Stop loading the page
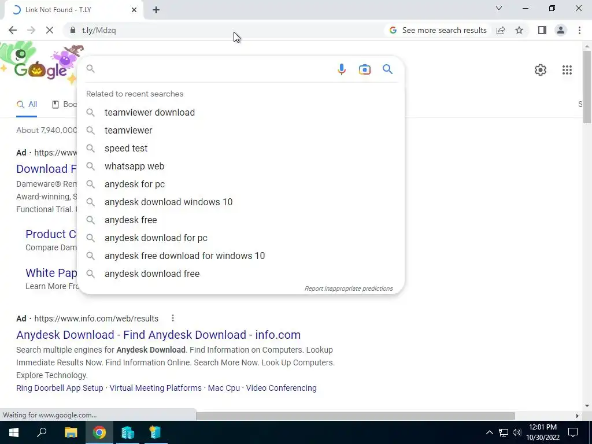This screenshot has width=592, height=444. tap(50, 30)
